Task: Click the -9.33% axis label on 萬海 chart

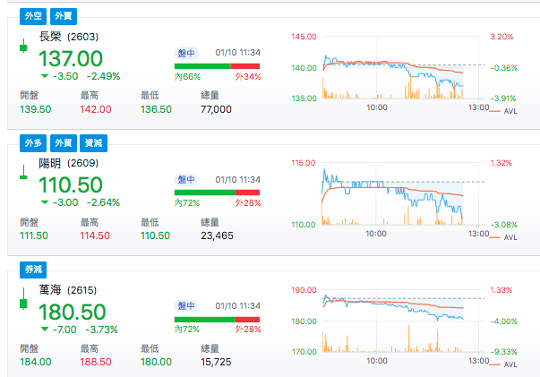Action: (504, 352)
